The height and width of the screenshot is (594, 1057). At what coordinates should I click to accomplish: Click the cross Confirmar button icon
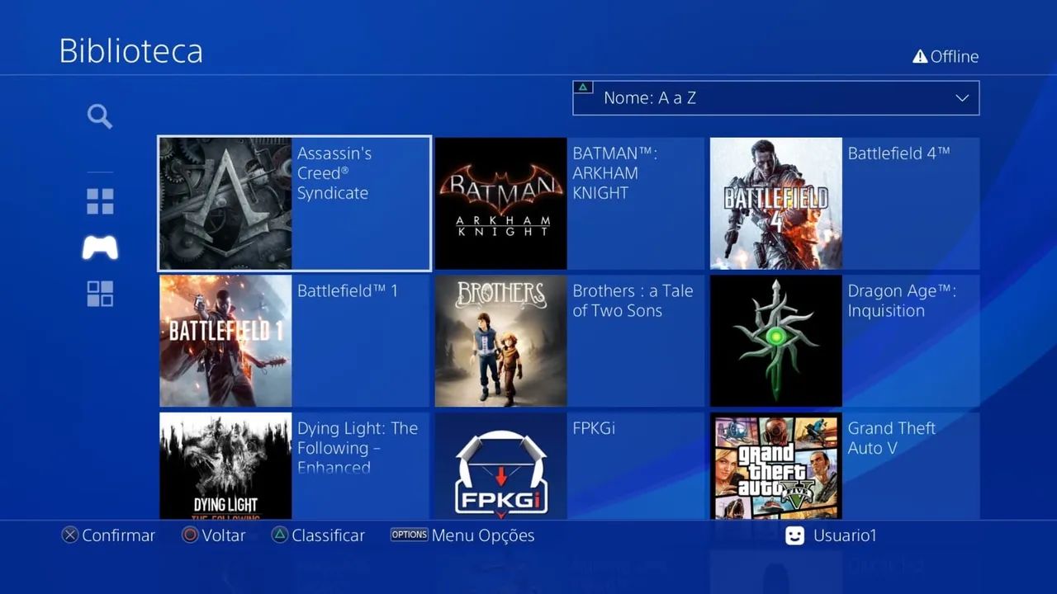pos(70,535)
